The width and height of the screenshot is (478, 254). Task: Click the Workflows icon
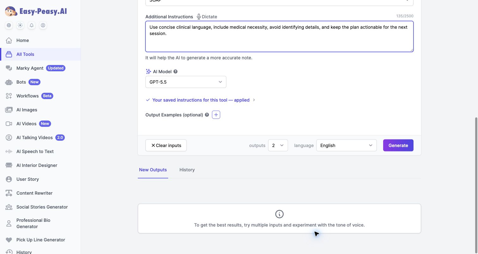(x=9, y=96)
